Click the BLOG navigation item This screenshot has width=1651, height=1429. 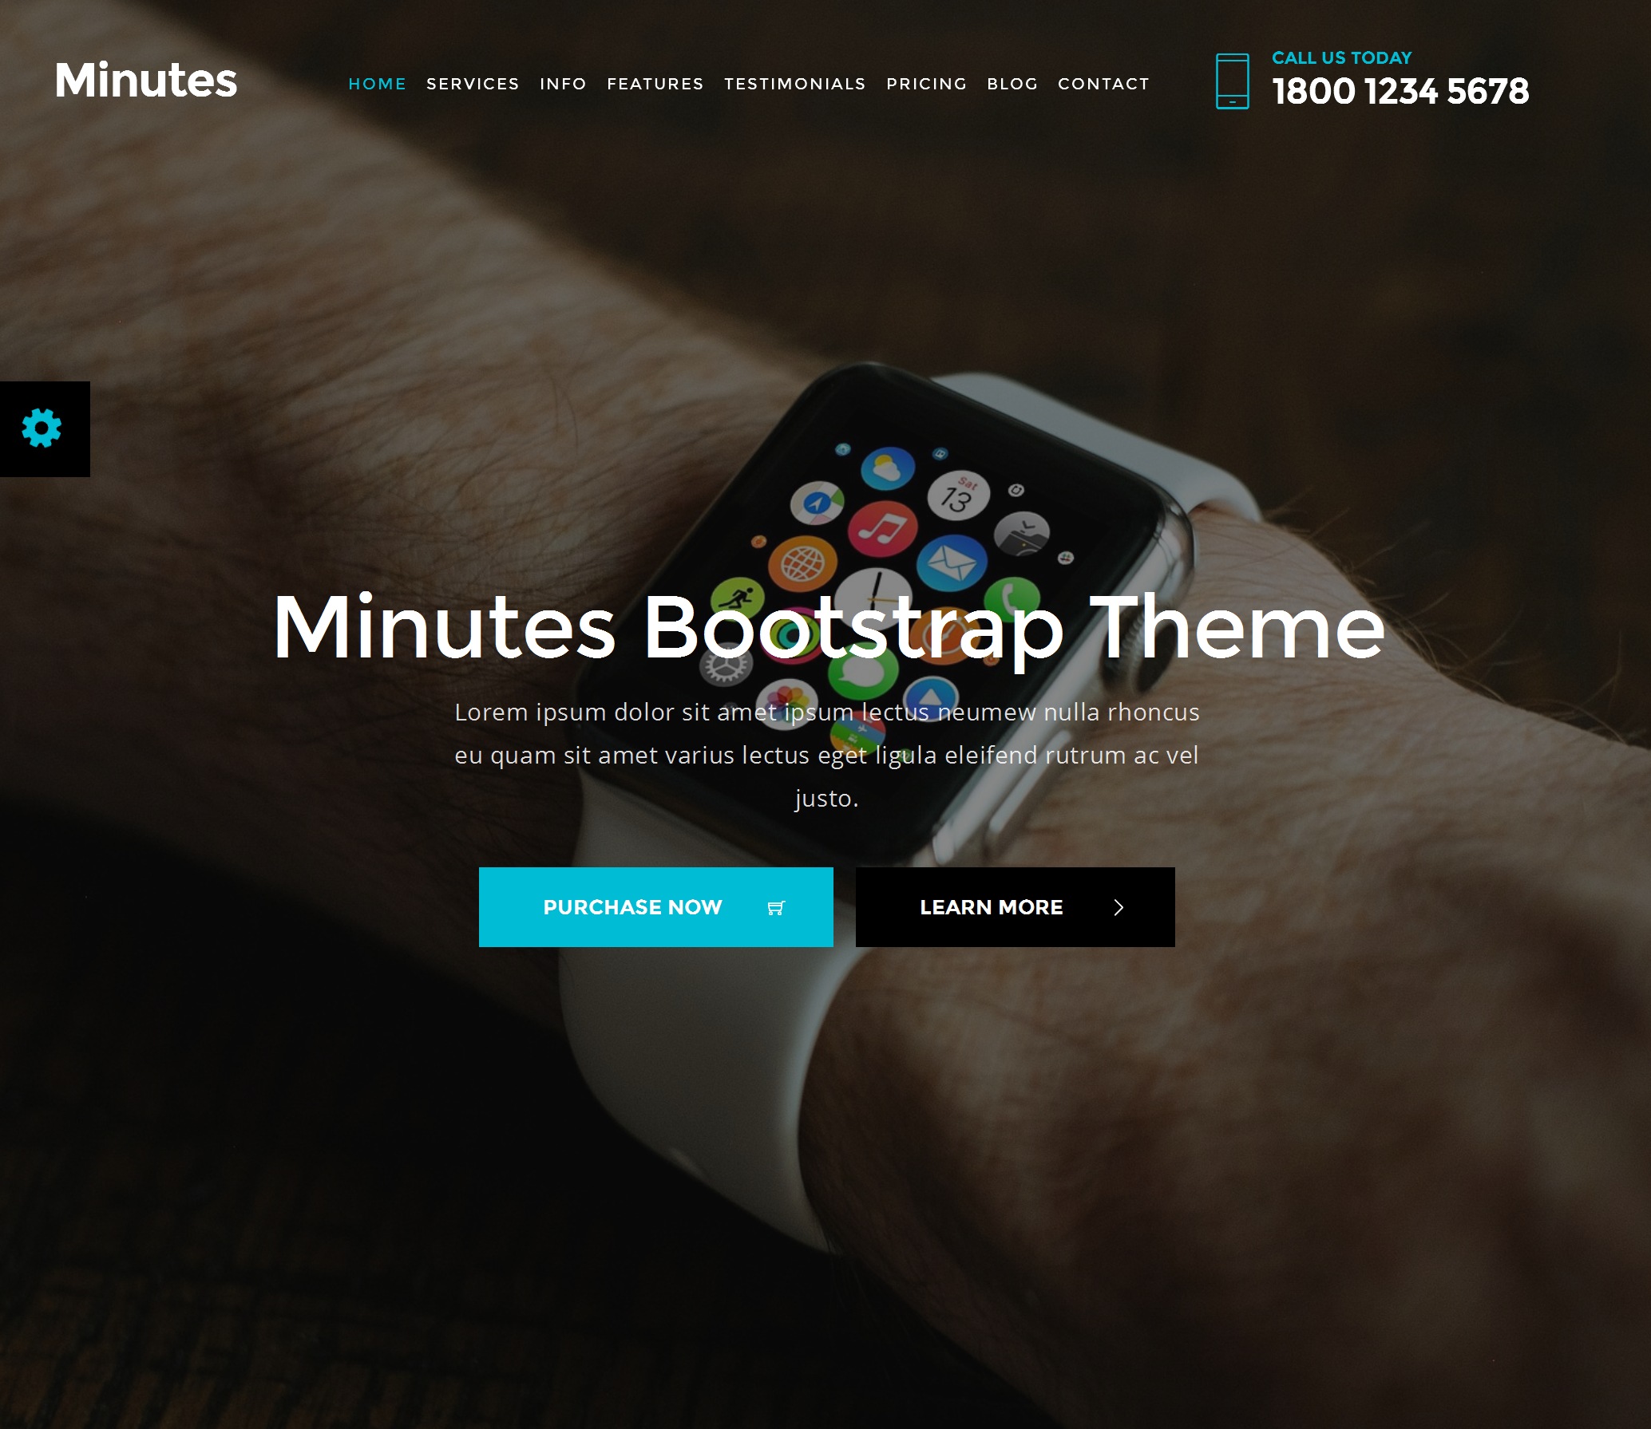1012,83
